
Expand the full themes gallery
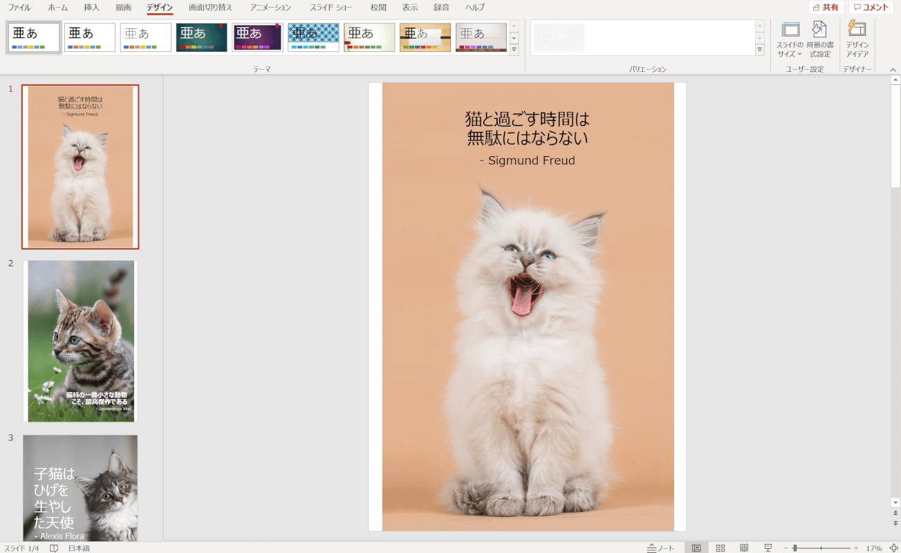pos(514,50)
